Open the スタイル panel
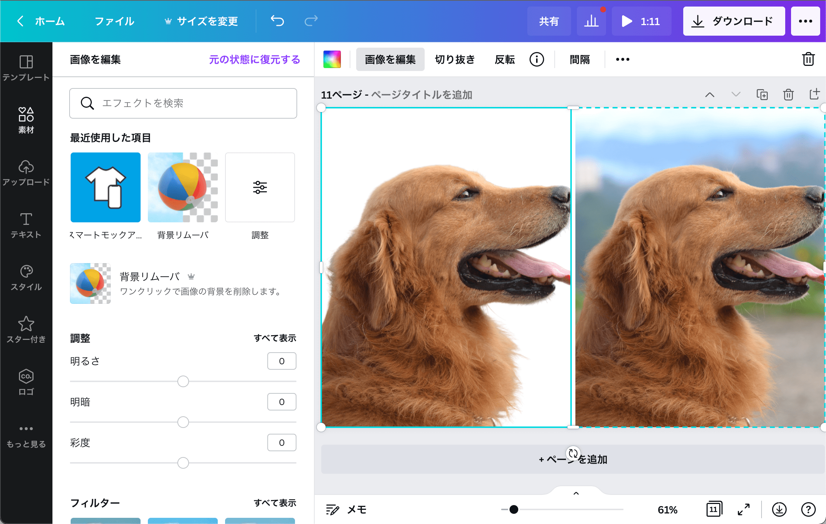 [x=26, y=277]
